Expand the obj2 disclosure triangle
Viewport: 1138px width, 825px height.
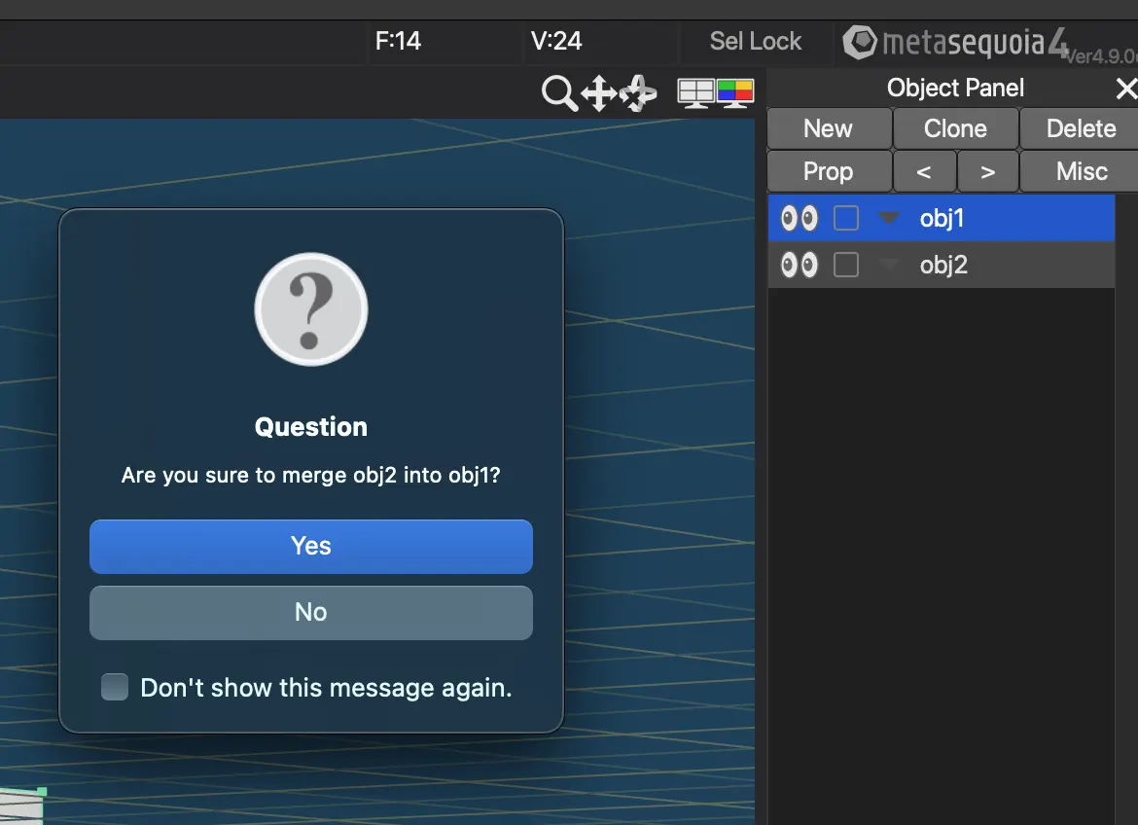pos(889,265)
